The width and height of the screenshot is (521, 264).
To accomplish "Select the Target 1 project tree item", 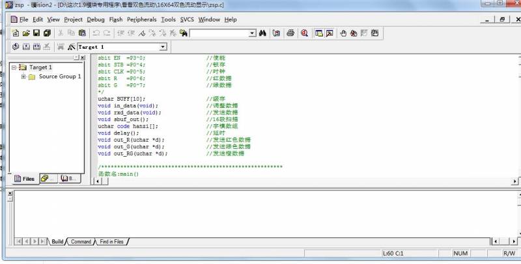I will [x=40, y=67].
